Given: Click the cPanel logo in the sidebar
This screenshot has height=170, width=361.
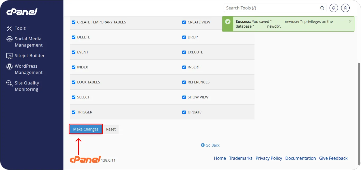Looking at the screenshot, I should (22, 12).
